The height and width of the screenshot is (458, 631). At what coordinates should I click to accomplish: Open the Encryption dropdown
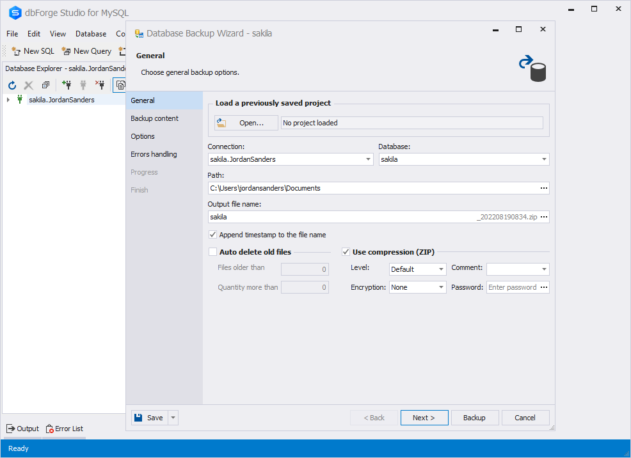(x=441, y=287)
